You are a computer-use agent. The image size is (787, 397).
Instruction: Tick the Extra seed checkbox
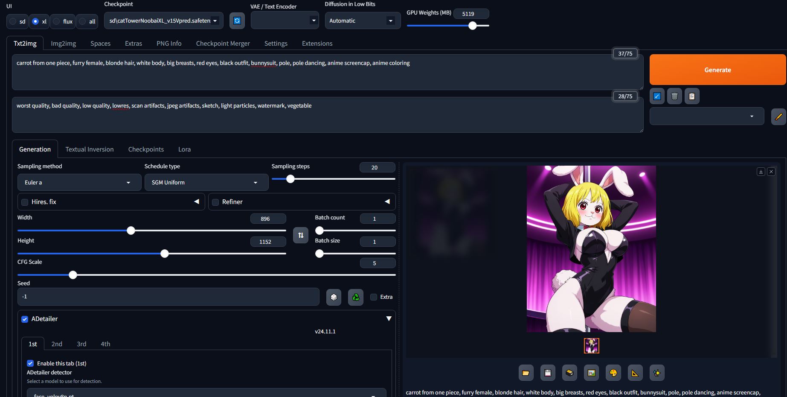point(374,297)
